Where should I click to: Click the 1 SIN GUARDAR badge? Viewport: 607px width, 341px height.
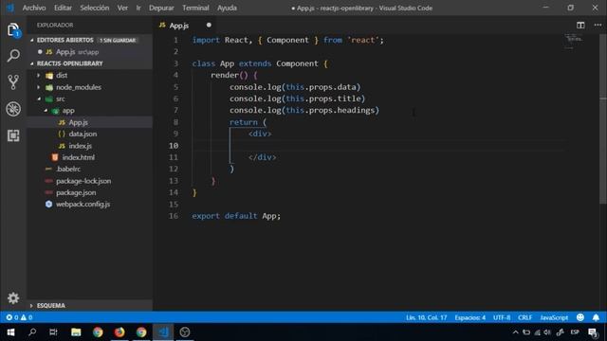pyautogui.click(x=118, y=40)
